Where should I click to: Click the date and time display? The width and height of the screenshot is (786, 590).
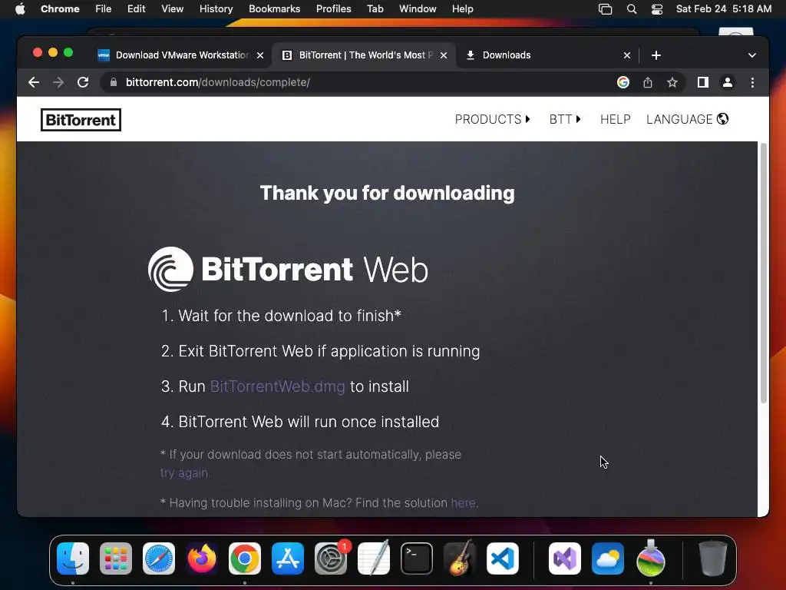[x=723, y=9]
